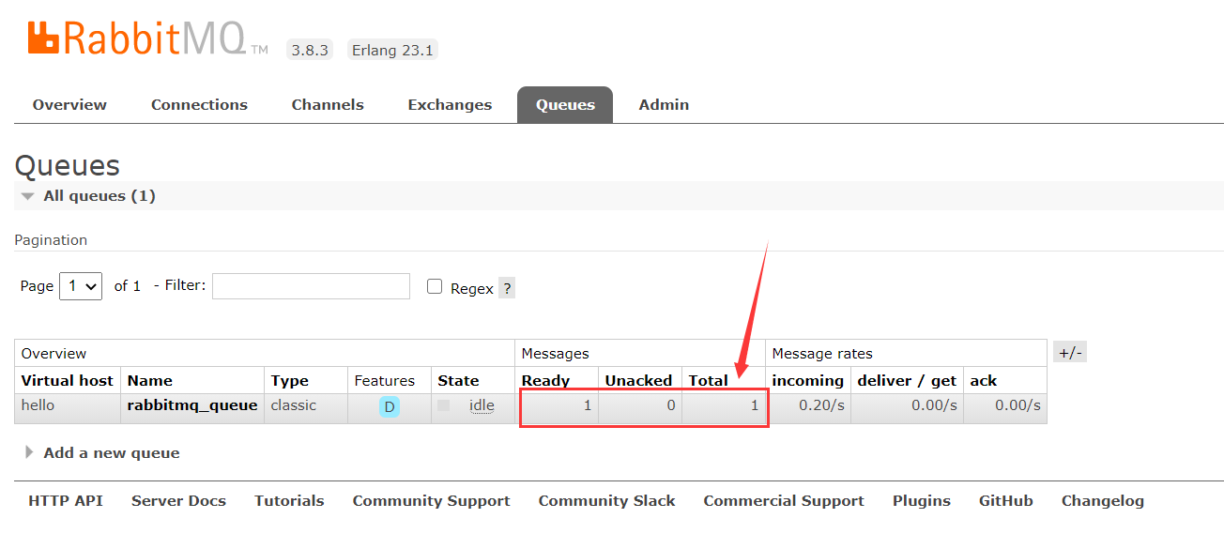This screenshot has width=1224, height=549.
Task: Click the idle state text
Action: [x=482, y=405]
